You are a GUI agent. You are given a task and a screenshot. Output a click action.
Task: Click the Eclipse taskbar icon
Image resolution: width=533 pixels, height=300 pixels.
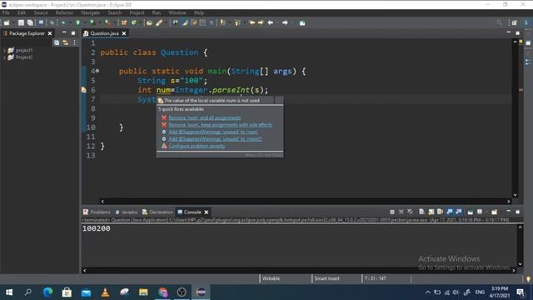tap(201, 292)
